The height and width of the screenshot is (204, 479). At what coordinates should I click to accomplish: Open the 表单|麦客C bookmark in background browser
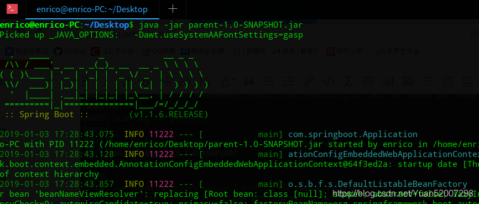[x=295, y=51]
